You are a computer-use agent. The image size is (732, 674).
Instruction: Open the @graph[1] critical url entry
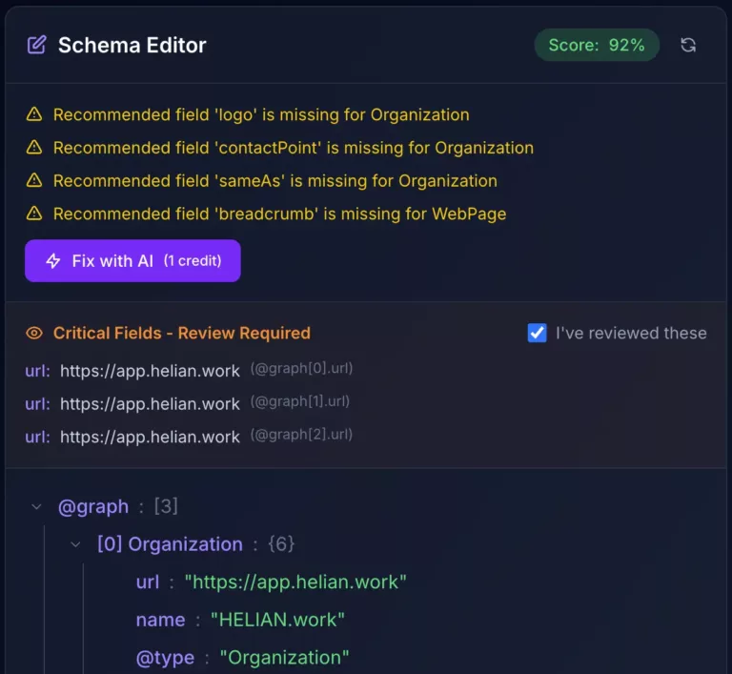pos(150,403)
